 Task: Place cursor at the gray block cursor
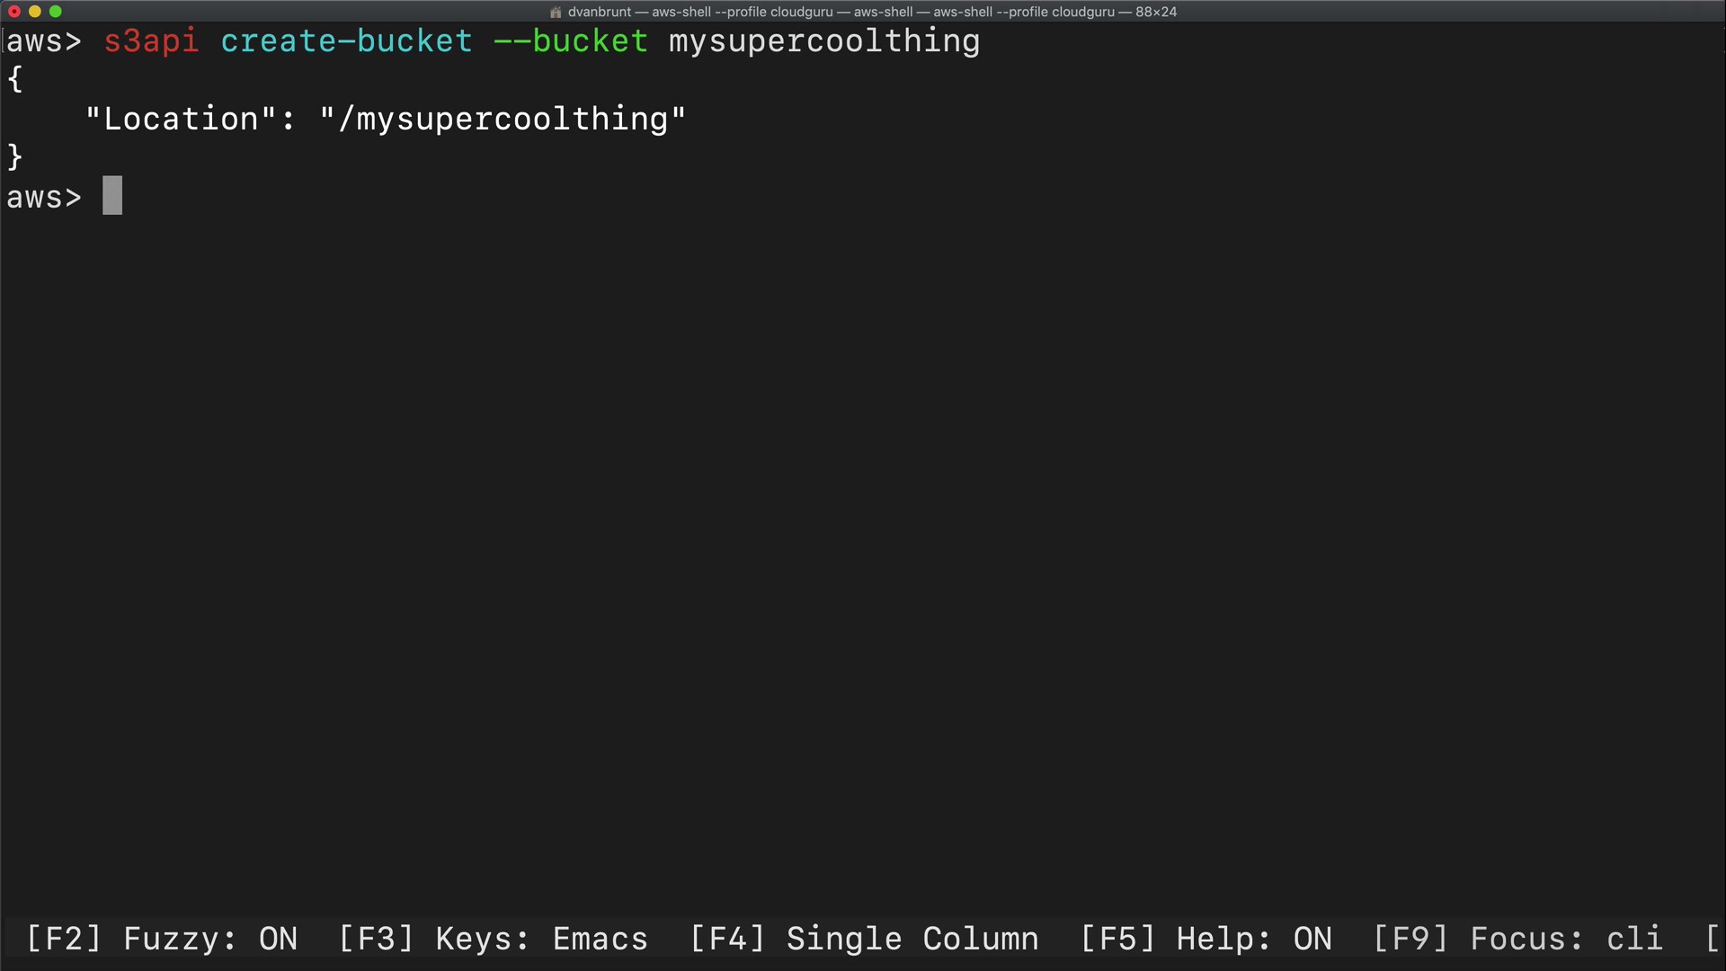pos(112,196)
